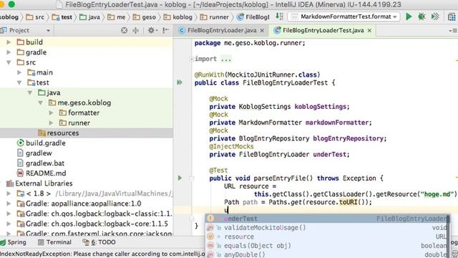Expand the 1.8 JDK library node
Screen dimensions: 458x258
(x=9, y=193)
